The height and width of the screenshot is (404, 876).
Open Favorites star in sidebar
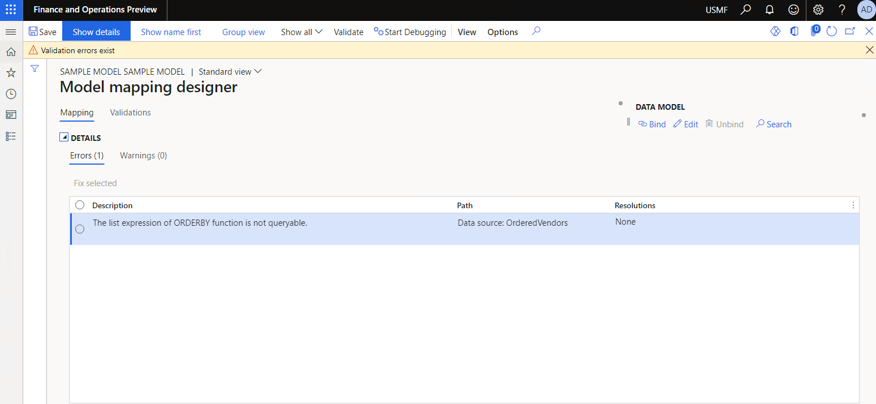coord(11,73)
